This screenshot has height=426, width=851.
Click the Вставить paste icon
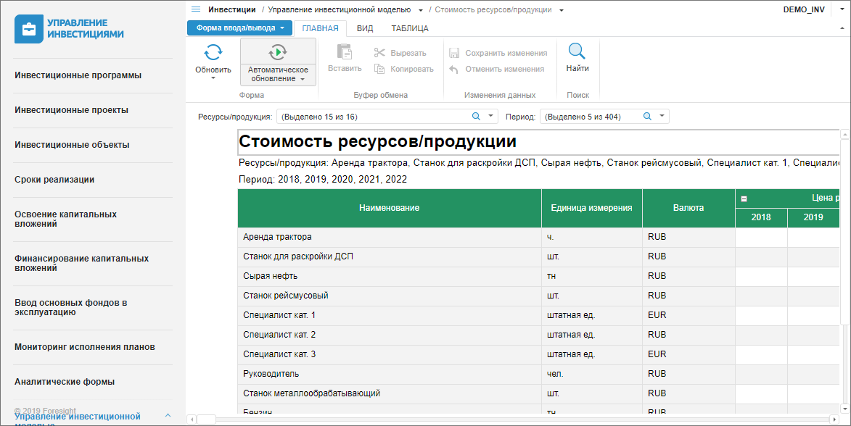click(x=345, y=51)
